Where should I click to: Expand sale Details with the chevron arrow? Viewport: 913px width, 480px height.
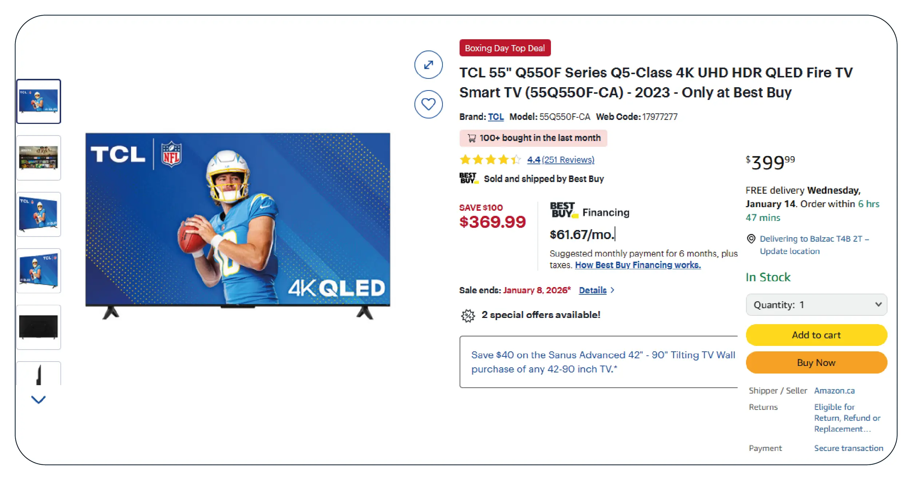tap(612, 290)
